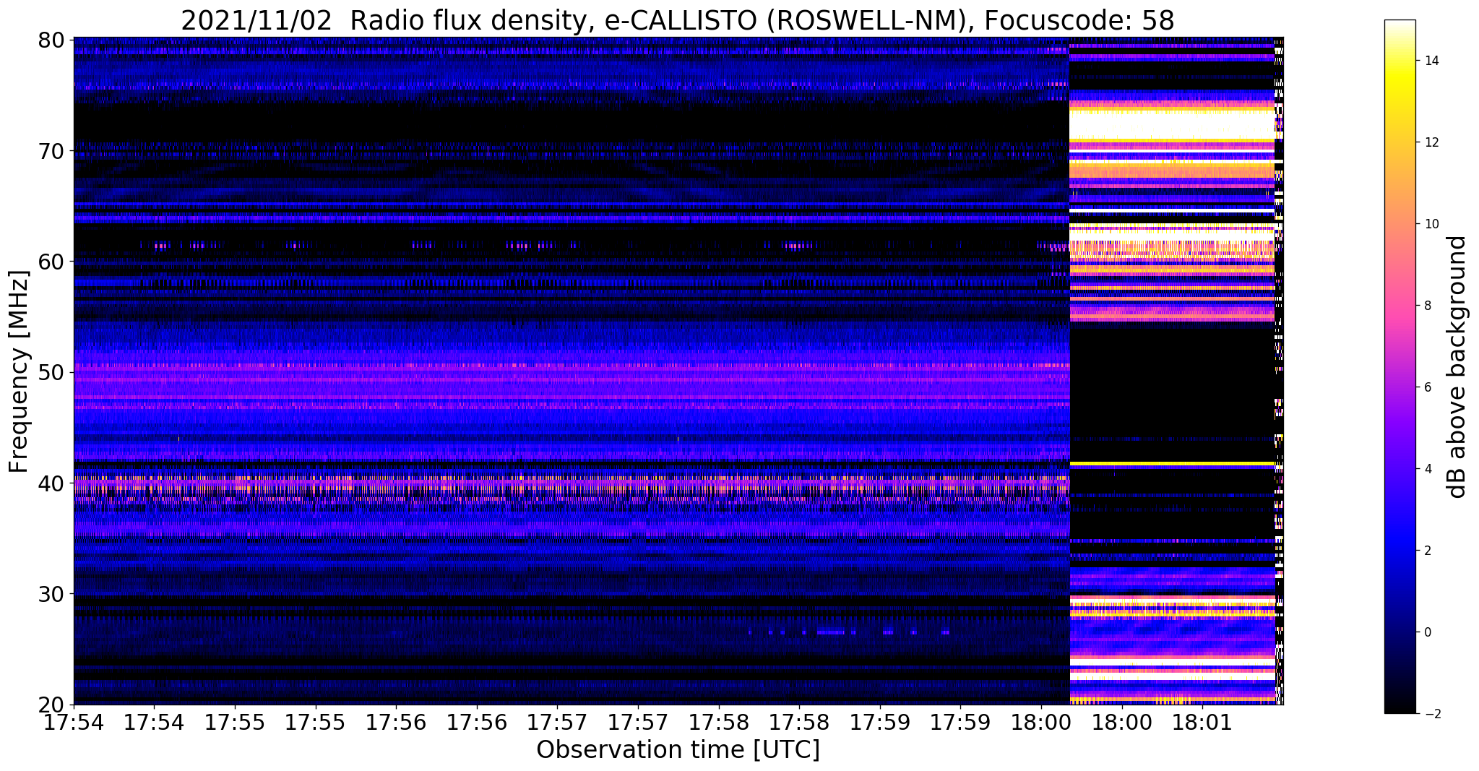Click the 40 tick on frequency axis

(51, 483)
